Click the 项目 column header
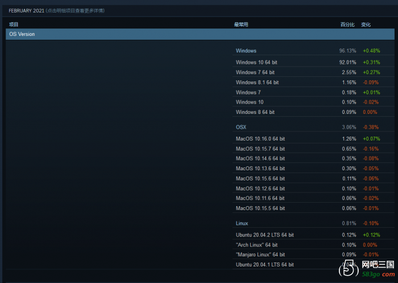398x283 pixels. point(14,24)
